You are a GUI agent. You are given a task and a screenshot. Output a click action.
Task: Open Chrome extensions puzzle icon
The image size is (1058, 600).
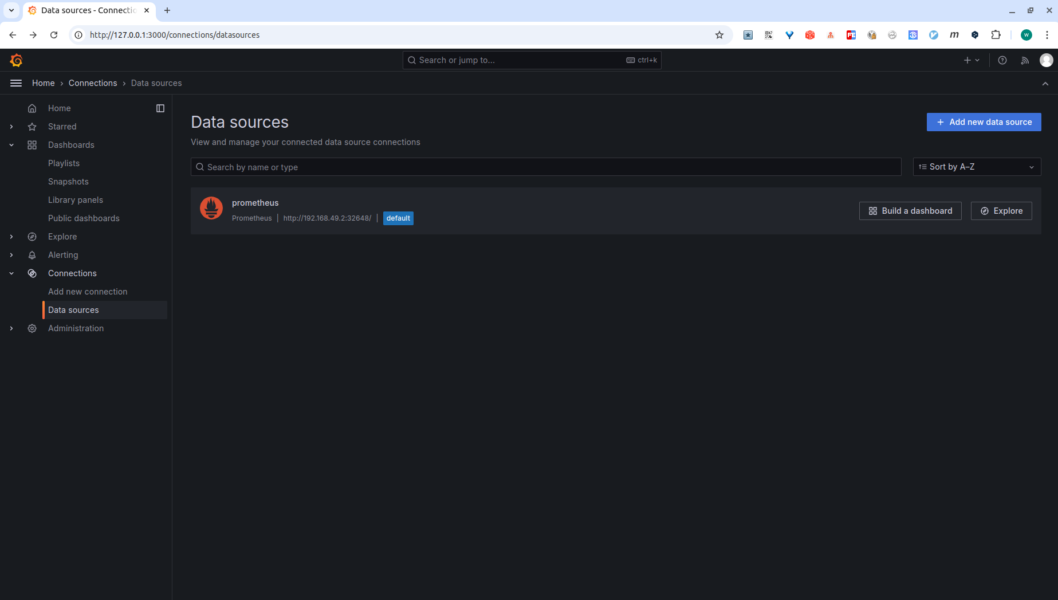(x=996, y=35)
